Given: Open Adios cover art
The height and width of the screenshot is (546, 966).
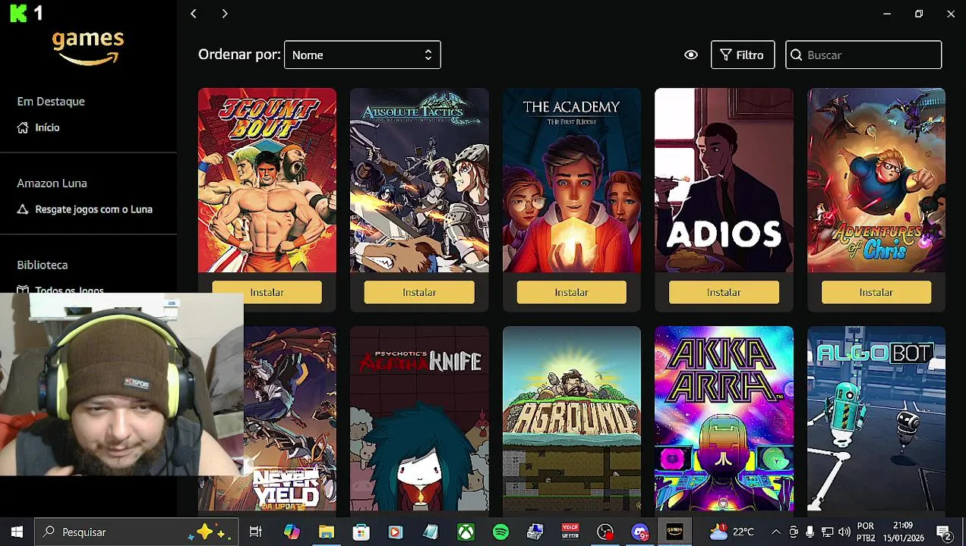Looking at the screenshot, I should click(x=724, y=180).
